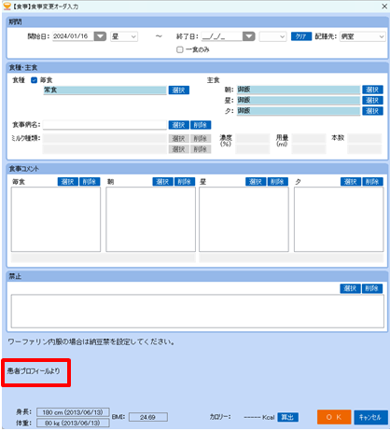Click the 朝 御飯 main dish field
This screenshot has width=390, height=431.
[x=299, y=90]
